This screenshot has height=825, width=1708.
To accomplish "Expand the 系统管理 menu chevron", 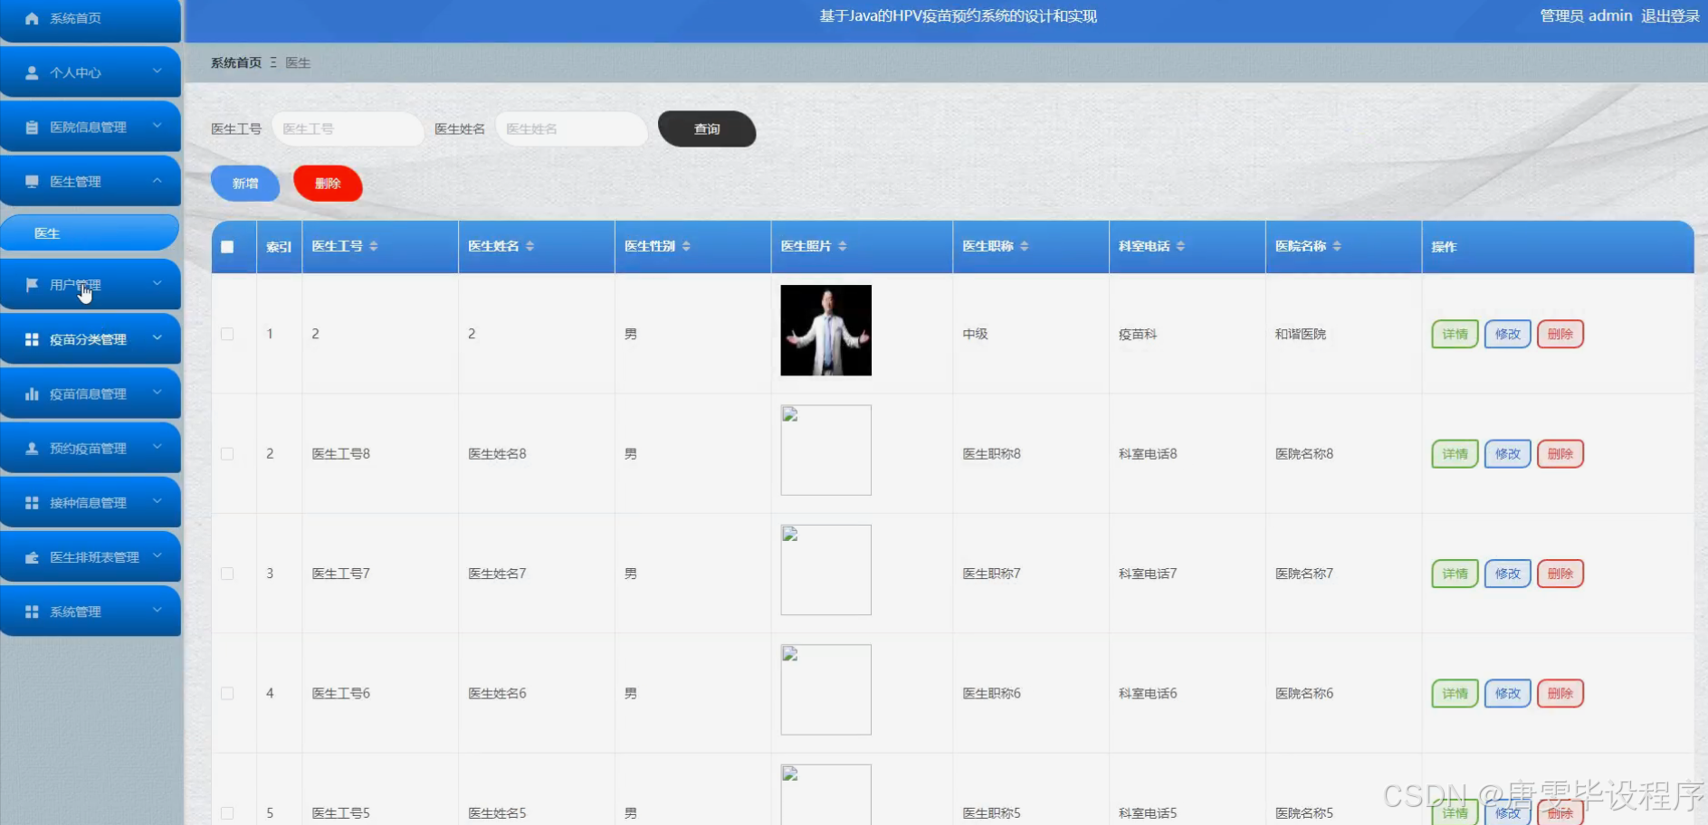I will click(157, 611).
